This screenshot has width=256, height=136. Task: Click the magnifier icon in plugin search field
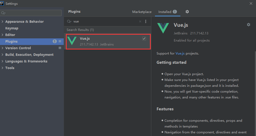point(69,21)
